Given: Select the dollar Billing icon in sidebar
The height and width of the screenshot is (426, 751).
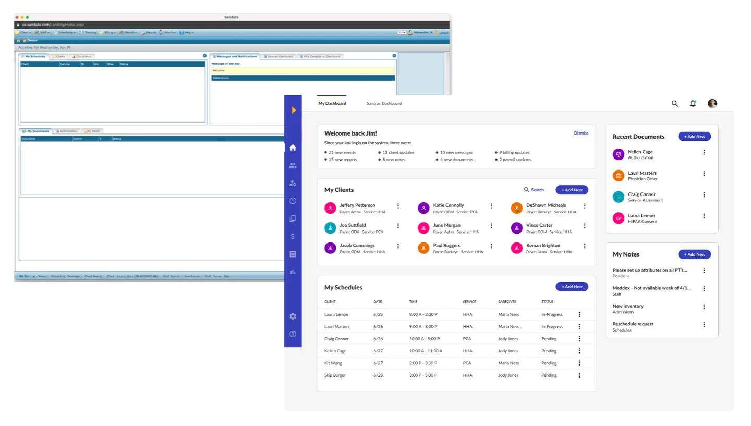Looking at the screenshot, I should coord(293,236).
